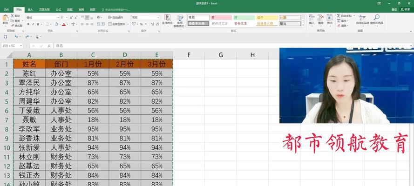Image resolution: width=414 pixels, height=186 pixels.
Task: Expand the cell styles gallery
Action: tap(303, 25)
